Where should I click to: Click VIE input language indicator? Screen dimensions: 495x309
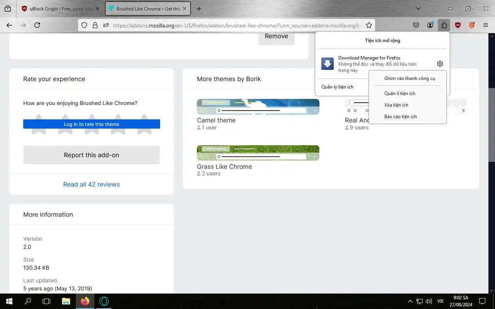pyautogui.click(x=440, y=301)
